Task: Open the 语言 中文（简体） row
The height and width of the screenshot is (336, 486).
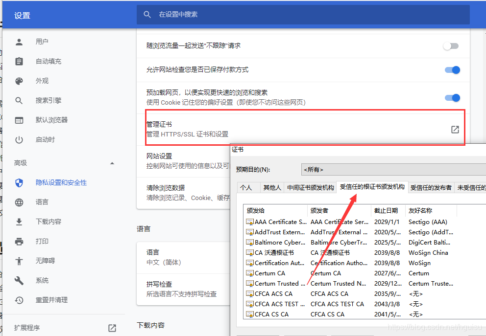Action: coord(184,257)
